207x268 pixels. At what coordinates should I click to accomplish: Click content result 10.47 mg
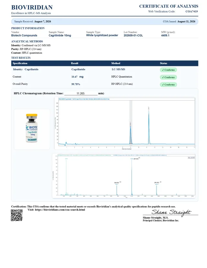[x=77, y=77]
